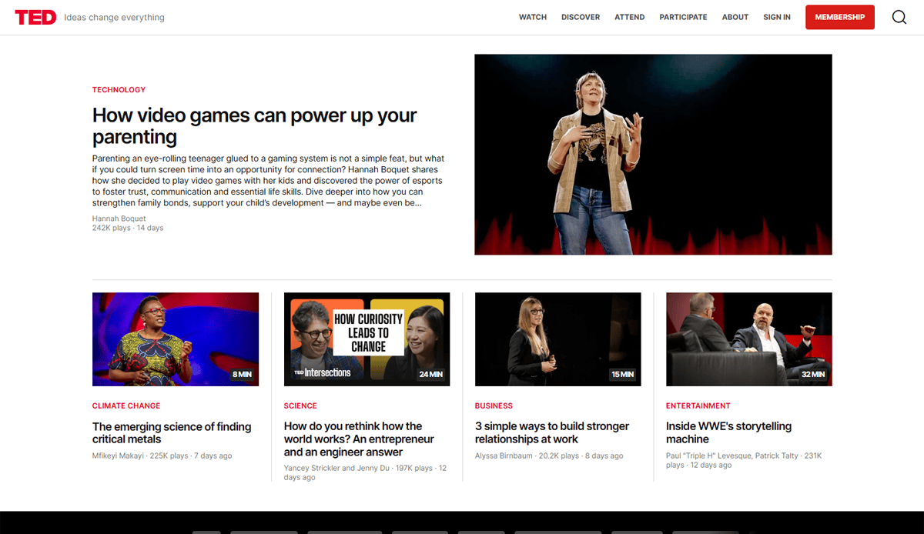Select the SCIENCE topic label

[x=300, y=406]
